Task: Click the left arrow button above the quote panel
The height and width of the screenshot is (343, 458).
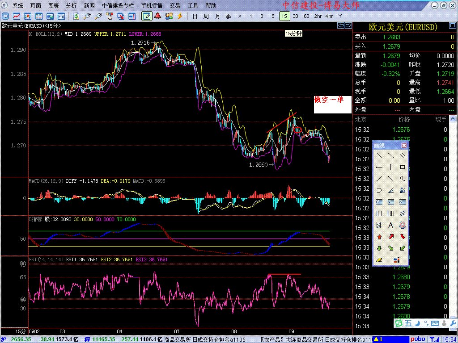Action: [340, 26]
